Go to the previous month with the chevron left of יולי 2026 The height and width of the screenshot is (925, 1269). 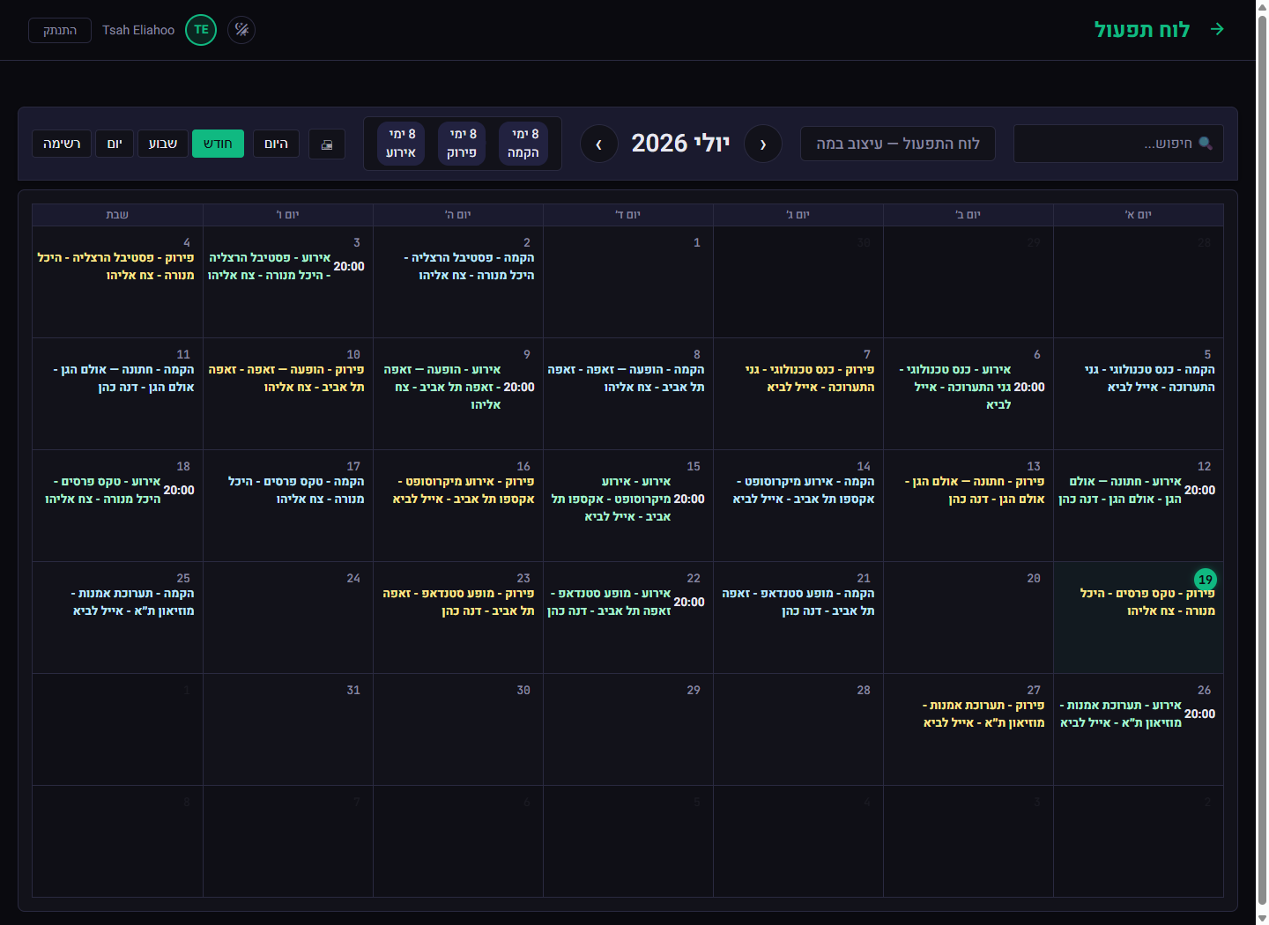pos(599,144)
